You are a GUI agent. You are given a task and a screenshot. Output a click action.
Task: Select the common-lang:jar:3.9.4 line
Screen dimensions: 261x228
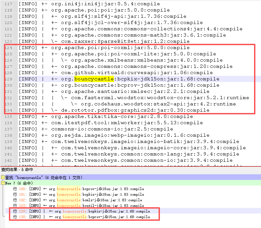(x=129, y=154)
